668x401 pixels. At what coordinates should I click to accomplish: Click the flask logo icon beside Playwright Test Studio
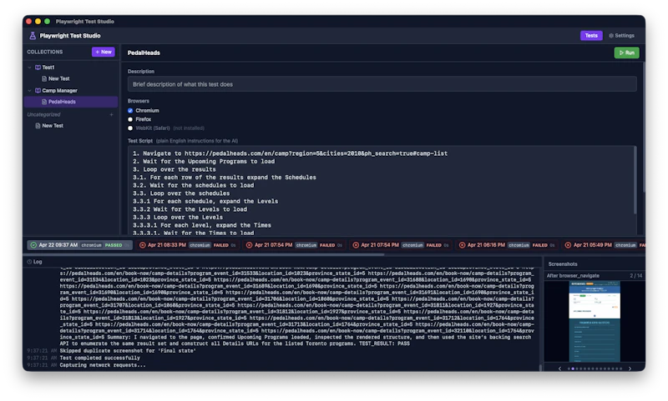(x=33, y=36)
